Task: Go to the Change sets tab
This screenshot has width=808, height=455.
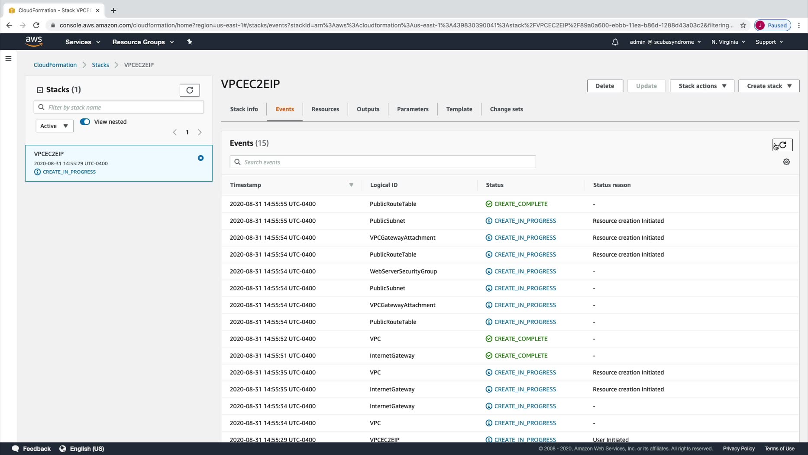Action: (x=506, y=109)
